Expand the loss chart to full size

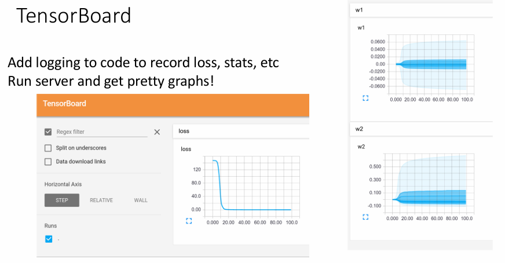(x=189, y=221)
